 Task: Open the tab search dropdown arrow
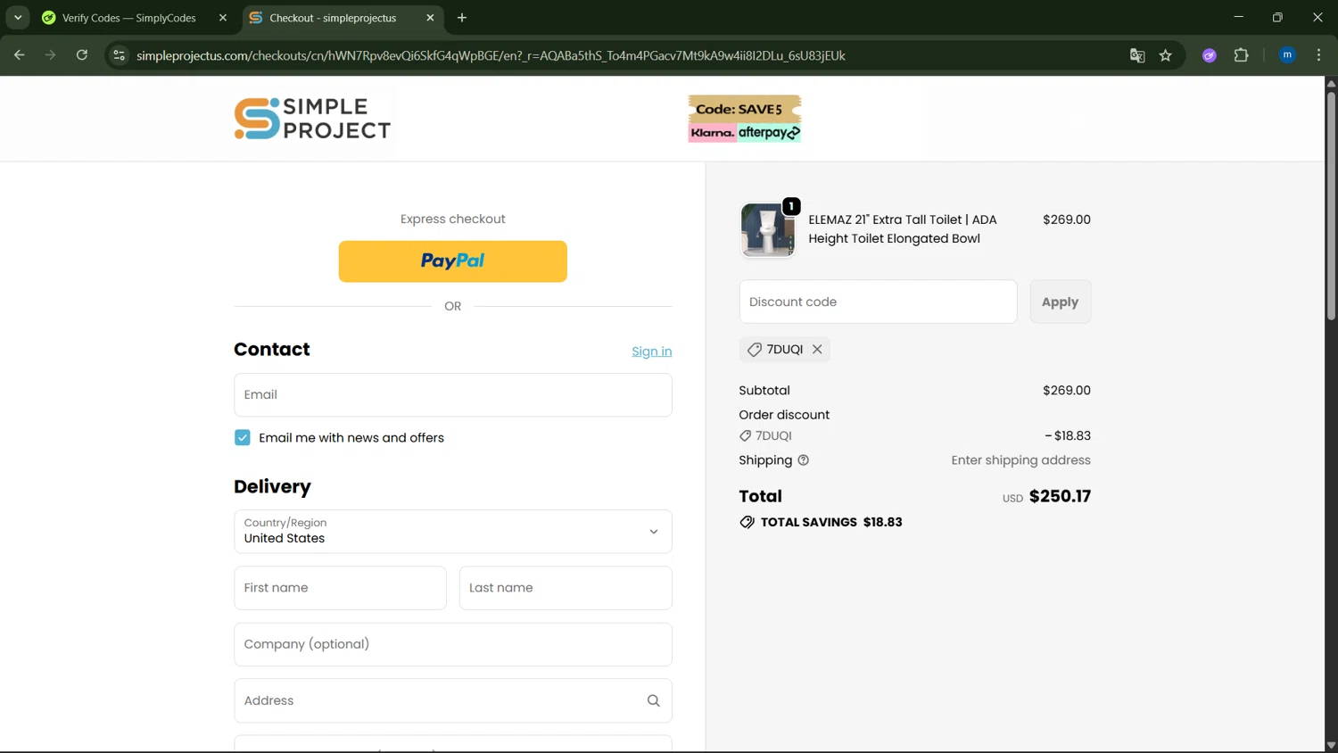pos(18,18)
